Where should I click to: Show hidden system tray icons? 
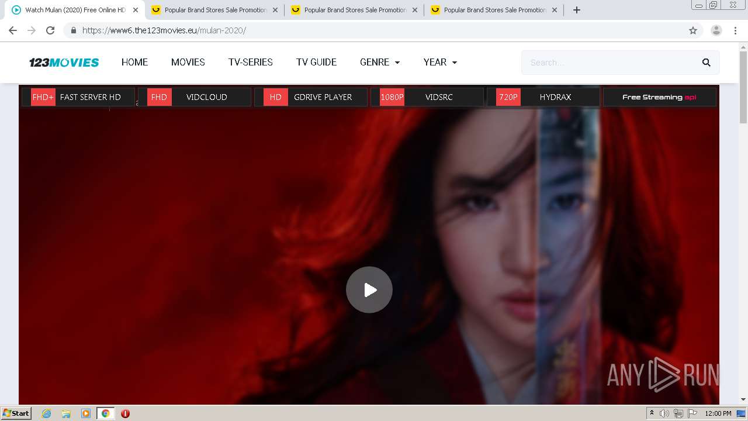pos(652,413)
